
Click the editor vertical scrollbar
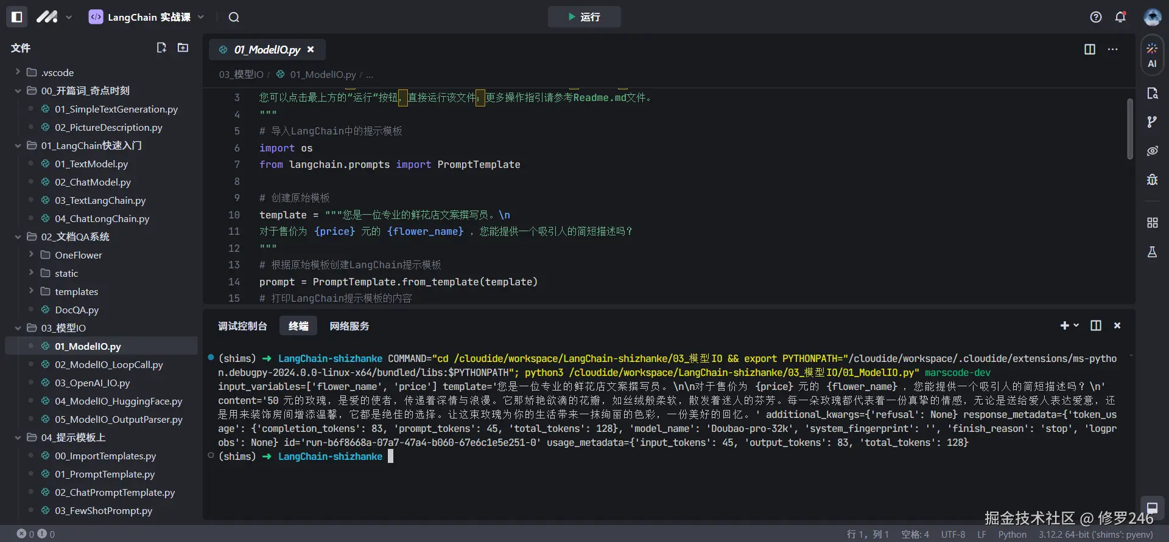[1129, 129]
